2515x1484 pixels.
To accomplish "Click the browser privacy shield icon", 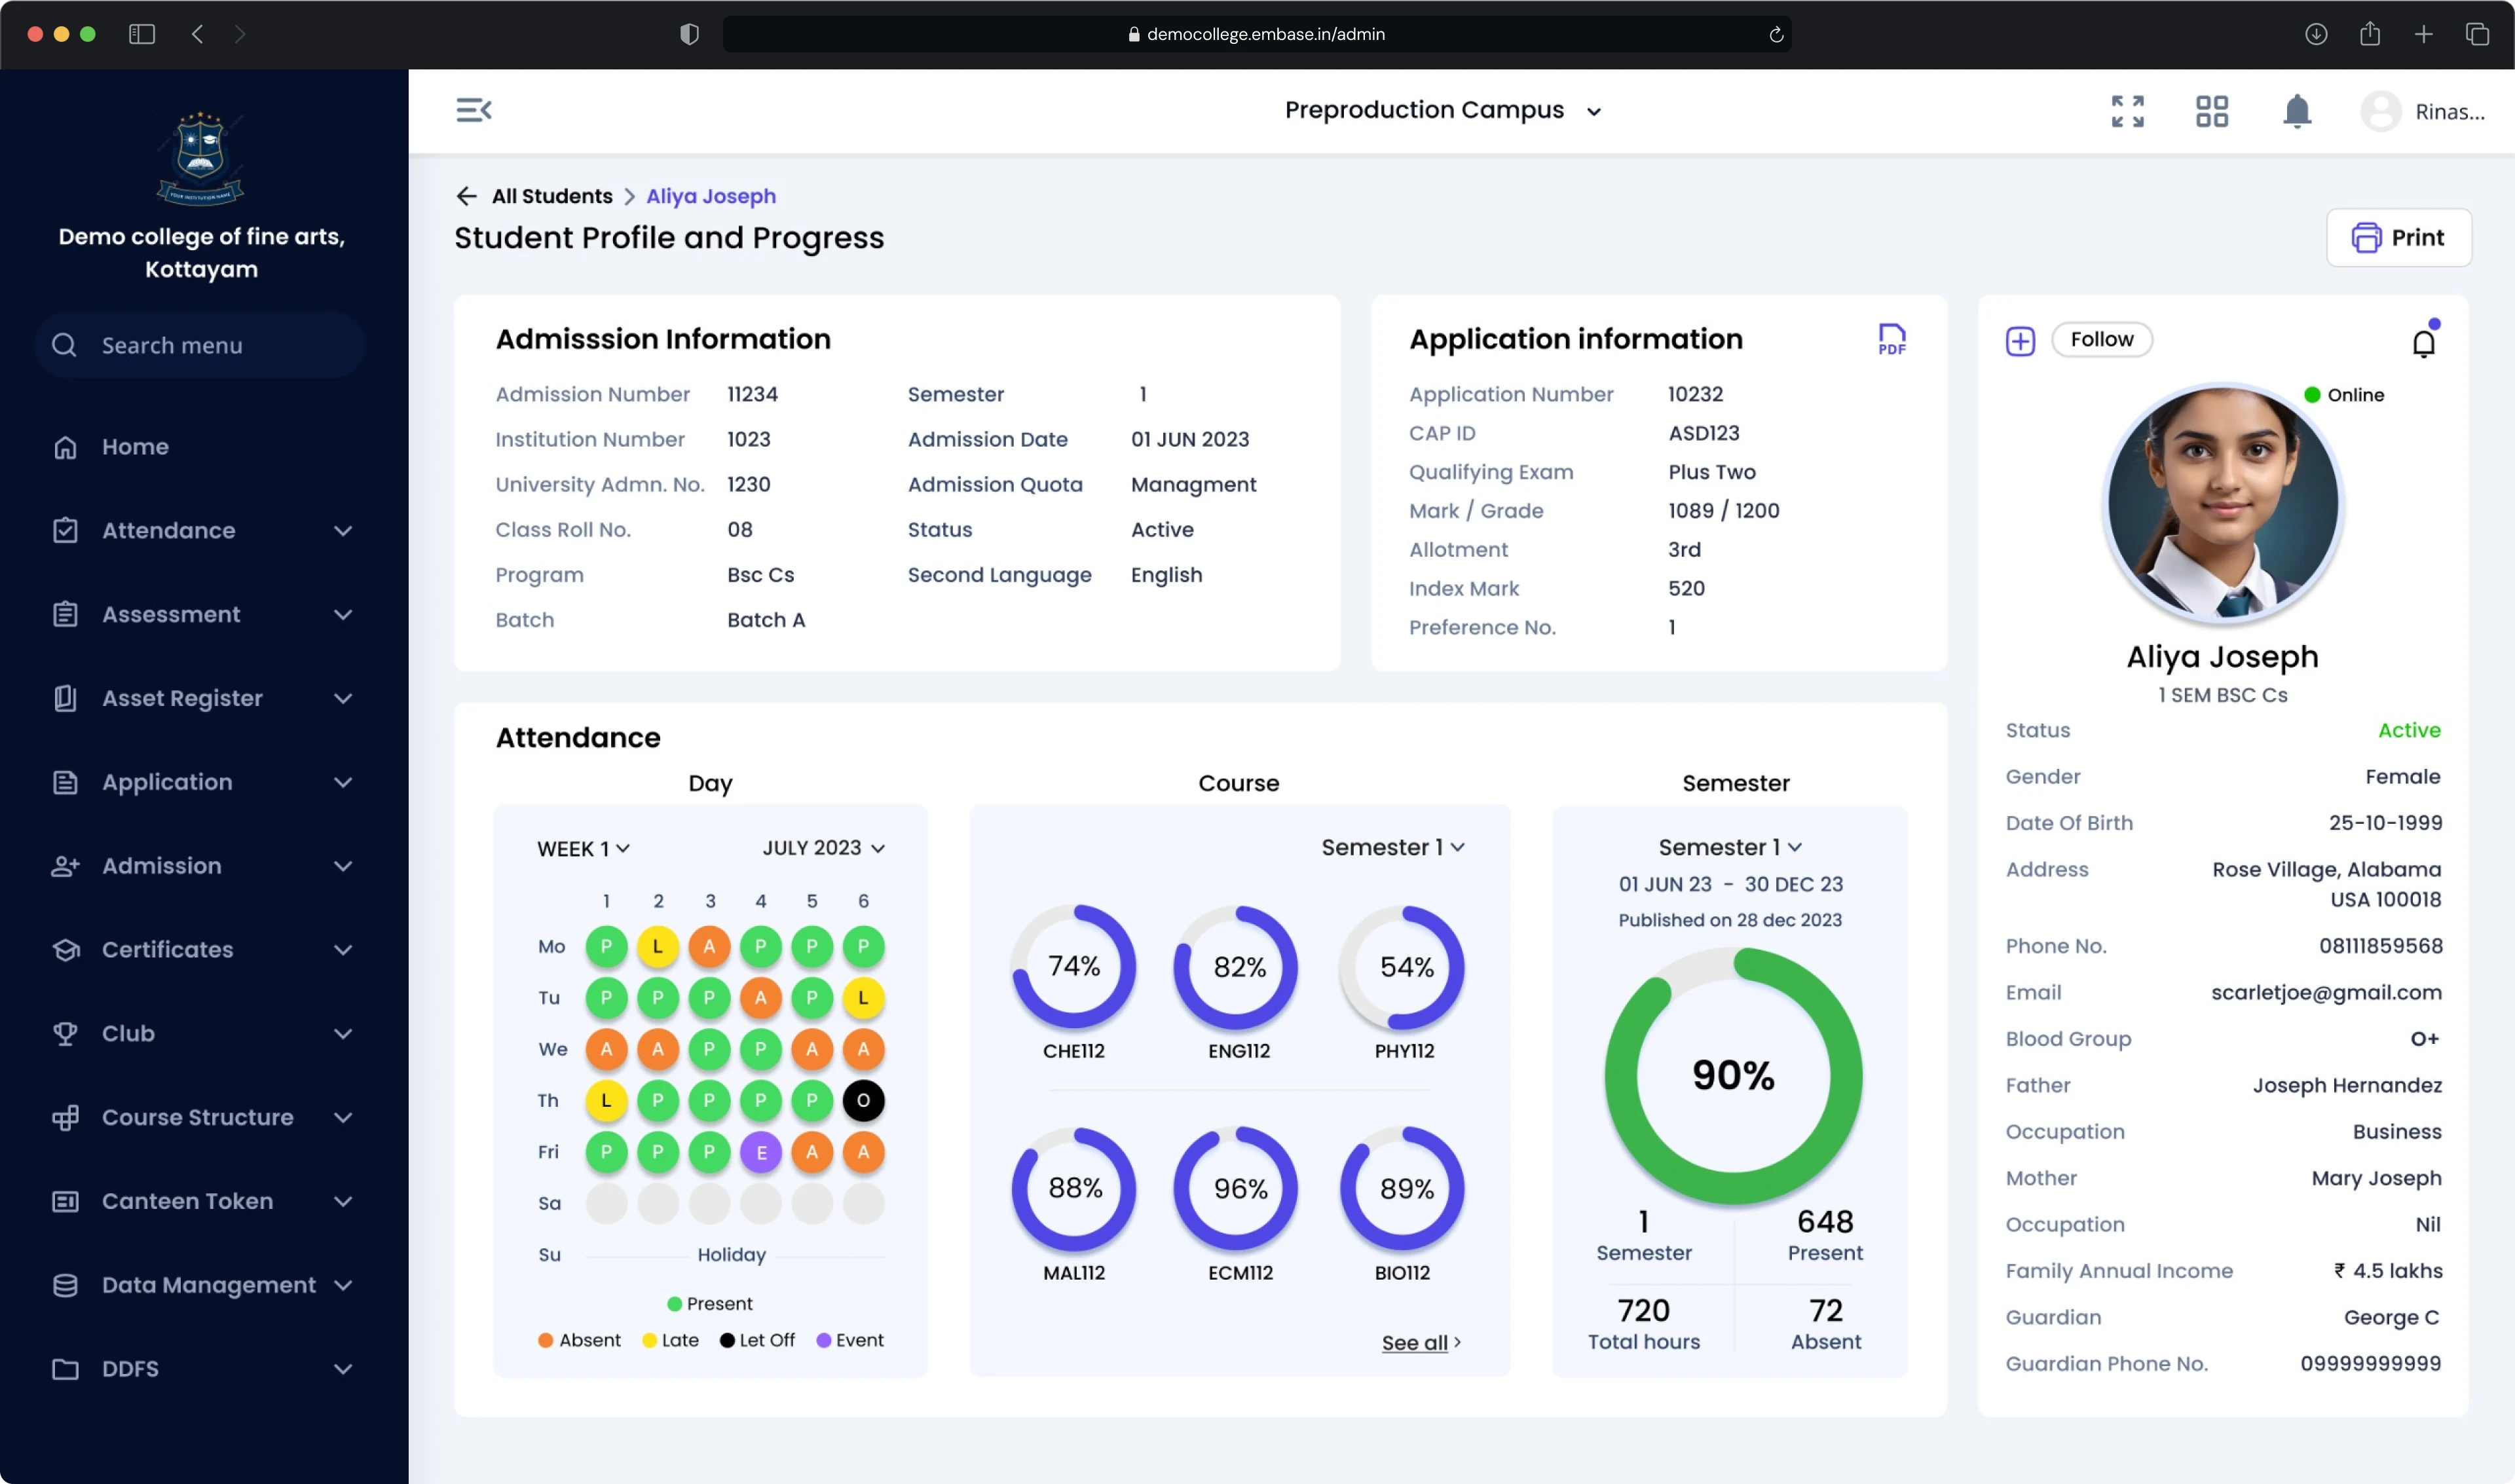I will 689,34.
